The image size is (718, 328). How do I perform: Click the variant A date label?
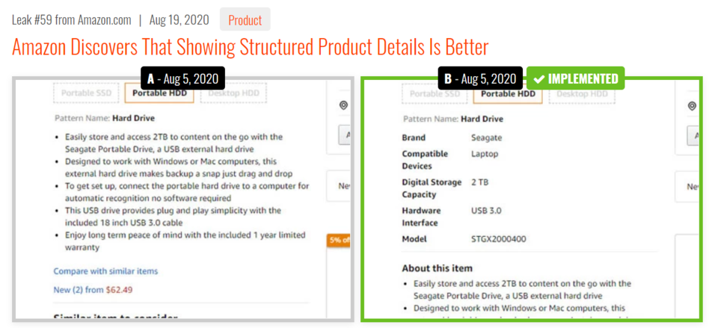(182, 78)
